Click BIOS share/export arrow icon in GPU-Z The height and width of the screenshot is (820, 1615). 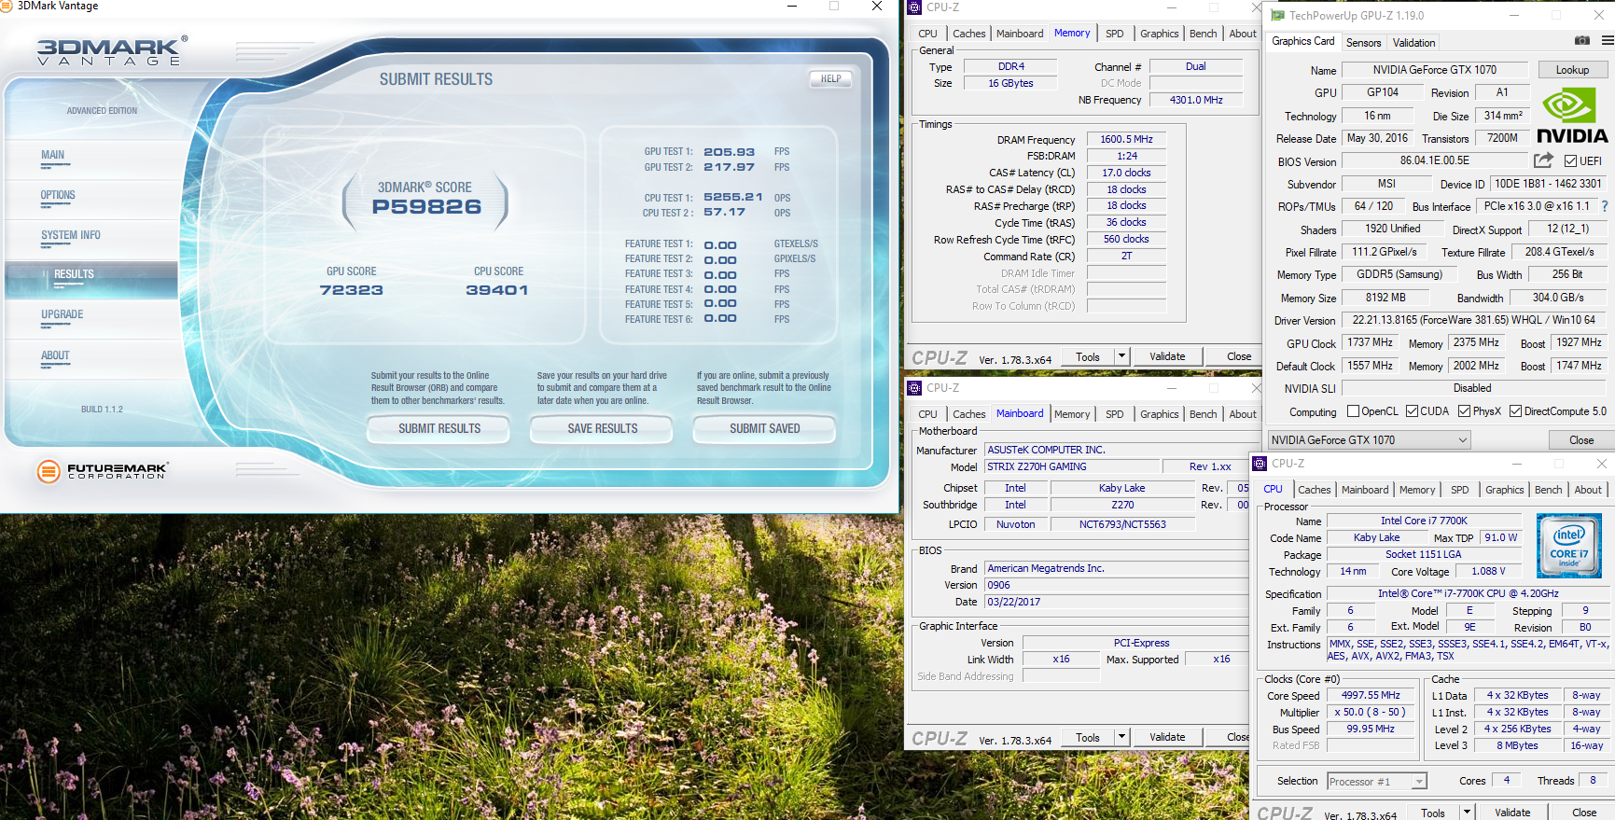1544,160
